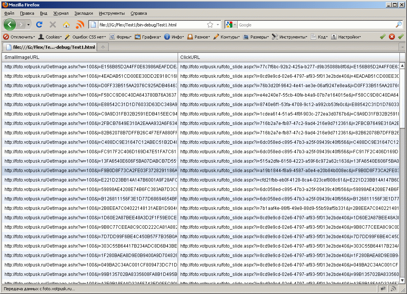Open the Контуры toolbar dropdown
This screenshot has width=407, height=294.
pos(226,37)
